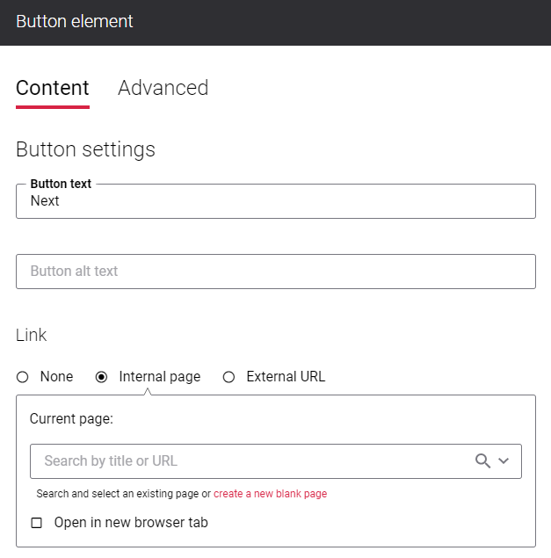Choose the External URL radio option
Image resolution: width=551 pixels, height=558 pixels.
(228, 377)
